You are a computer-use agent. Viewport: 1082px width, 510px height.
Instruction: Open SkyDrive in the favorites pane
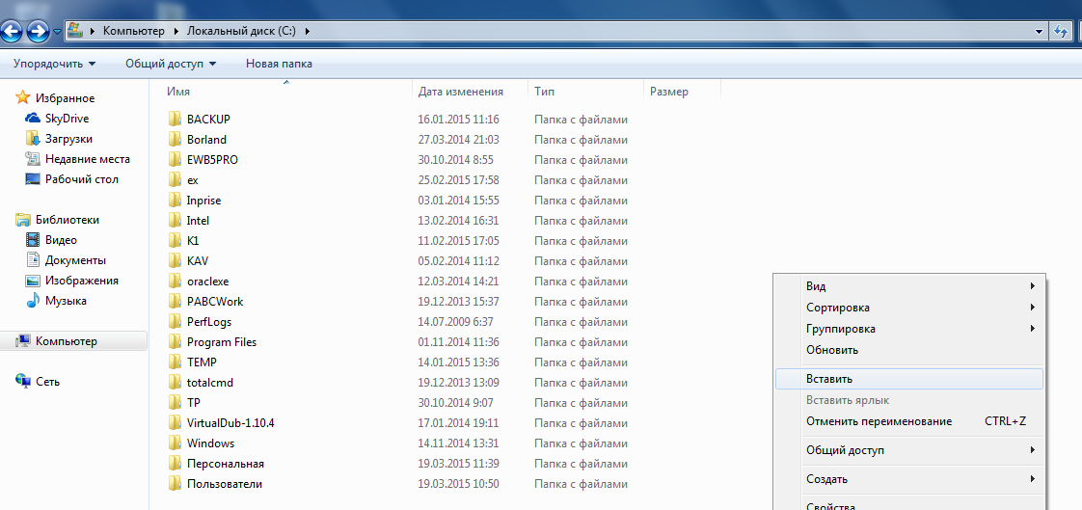point(67,119)
